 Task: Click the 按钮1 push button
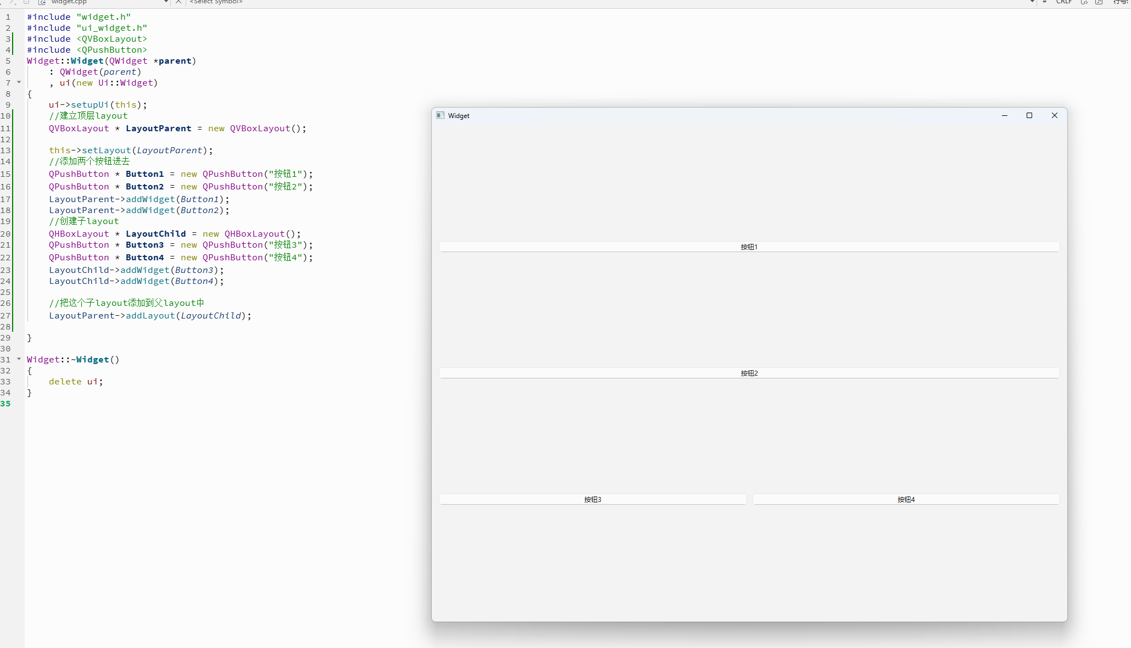pos(749,247)
